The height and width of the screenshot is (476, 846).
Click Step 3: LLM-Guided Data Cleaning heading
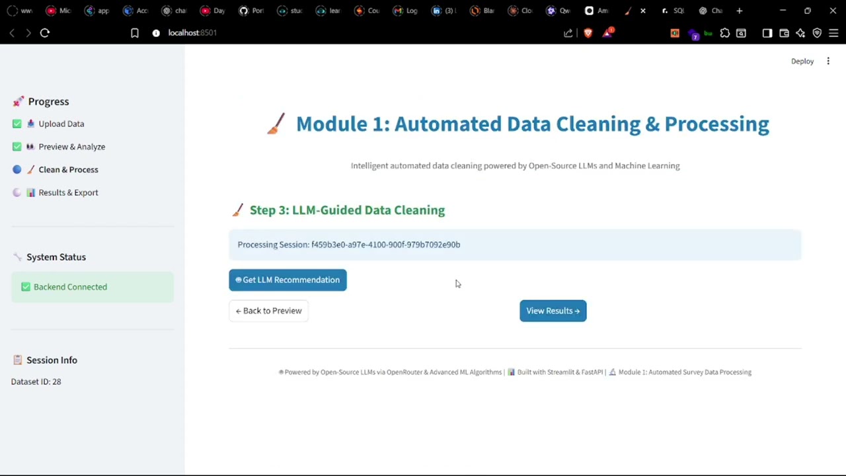pos(347,210)
